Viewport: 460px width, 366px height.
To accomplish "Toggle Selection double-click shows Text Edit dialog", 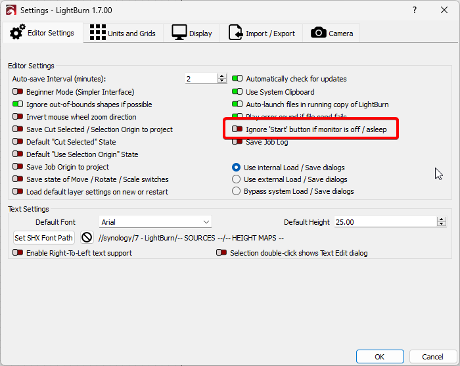I will tap(221, 252).
